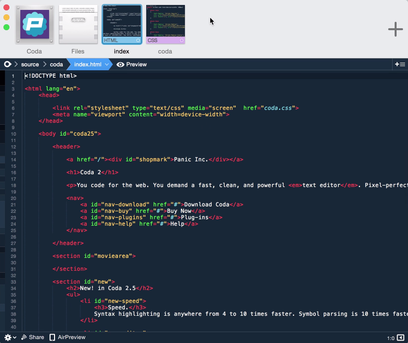408x343 pixels.
Task: Select the index HTML tab thumbnail
Action: point(122,25)
